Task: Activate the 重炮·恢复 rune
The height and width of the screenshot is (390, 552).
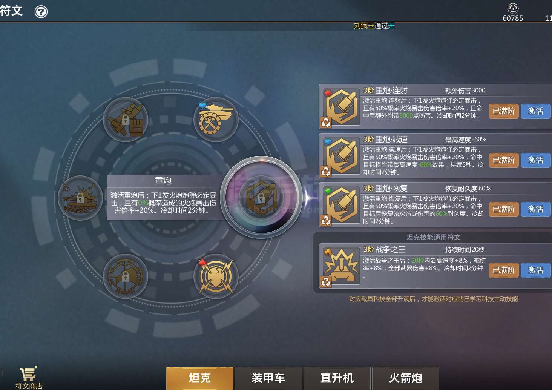Action: pos(536,209)
